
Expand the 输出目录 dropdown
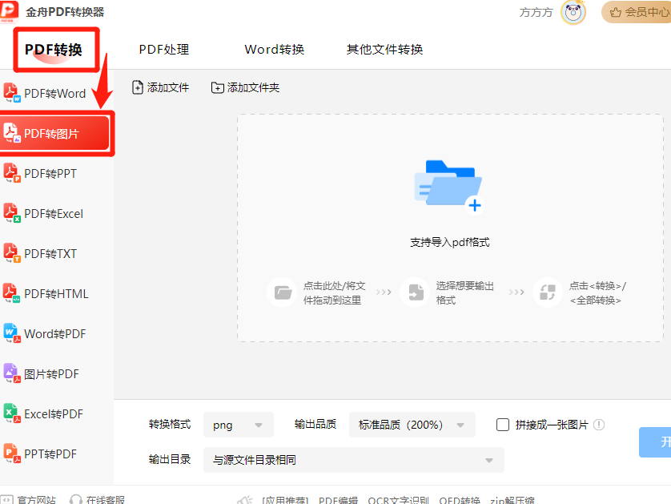(x=354, y=460)
